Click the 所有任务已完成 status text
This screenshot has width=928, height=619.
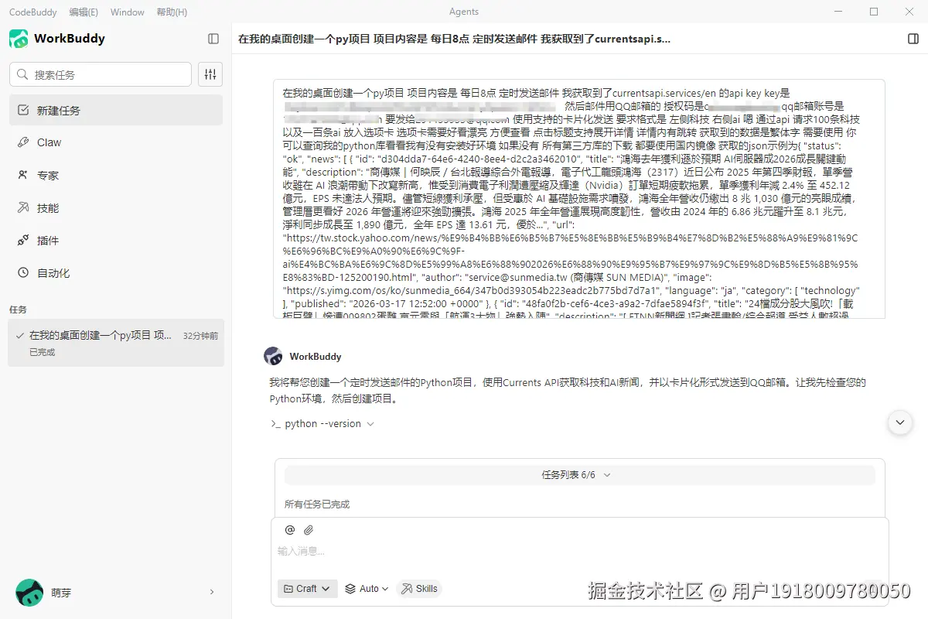pyautogui.click(x=317, y=504)
